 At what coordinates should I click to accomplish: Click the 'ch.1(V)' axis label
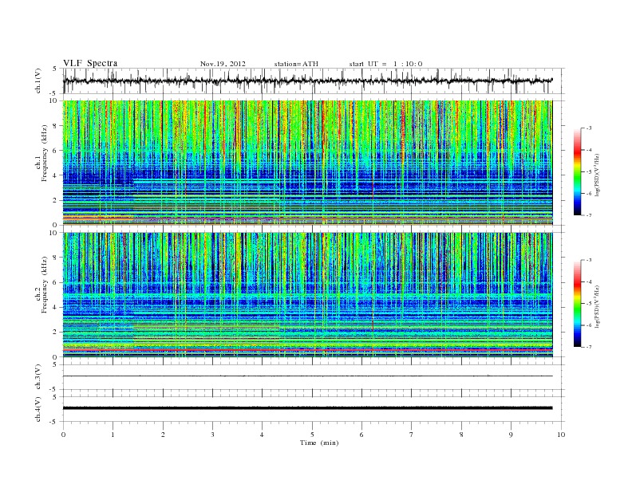point(38,81)
